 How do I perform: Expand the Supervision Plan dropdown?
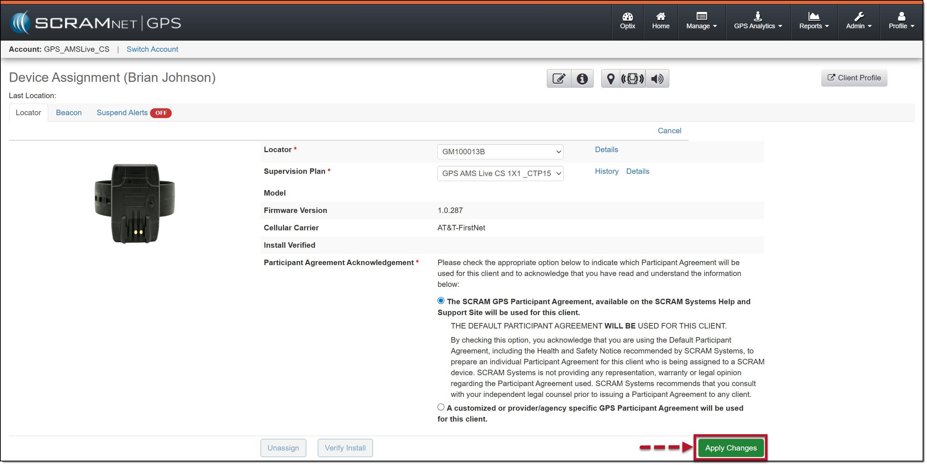click(x=500, y=173)
